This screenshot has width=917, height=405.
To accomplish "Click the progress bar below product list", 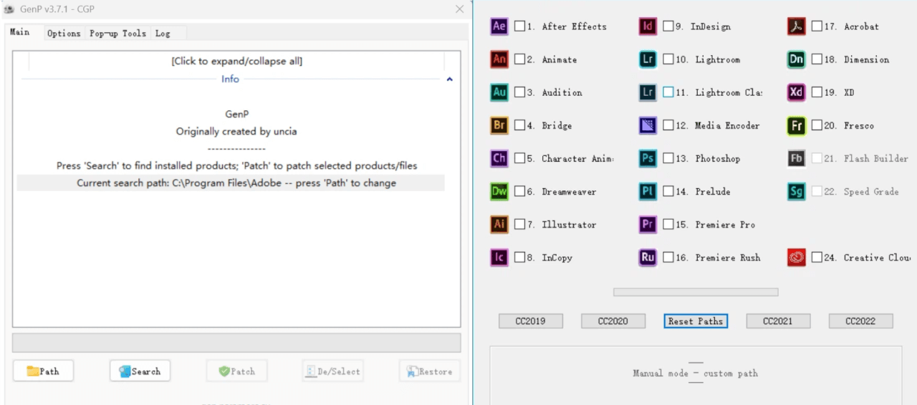I will 695,292.
